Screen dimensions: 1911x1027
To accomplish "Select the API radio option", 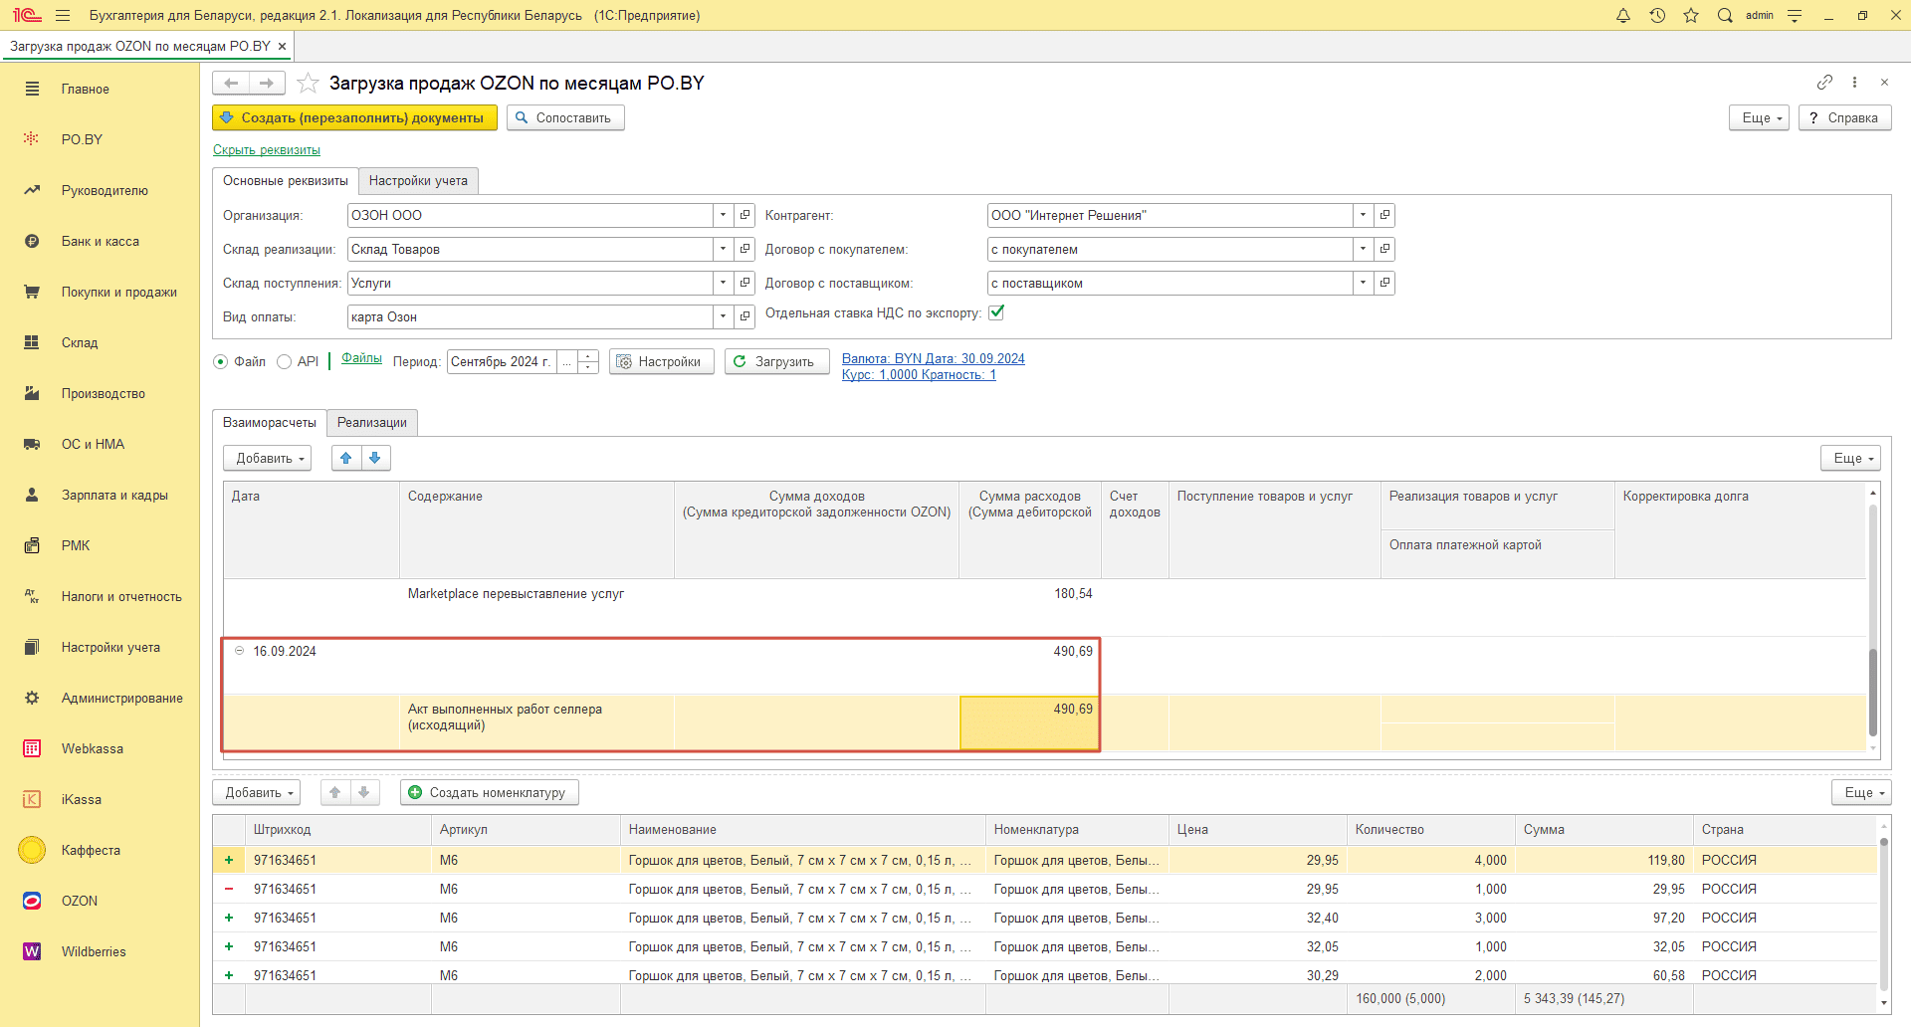I will (x=285, y=362).
